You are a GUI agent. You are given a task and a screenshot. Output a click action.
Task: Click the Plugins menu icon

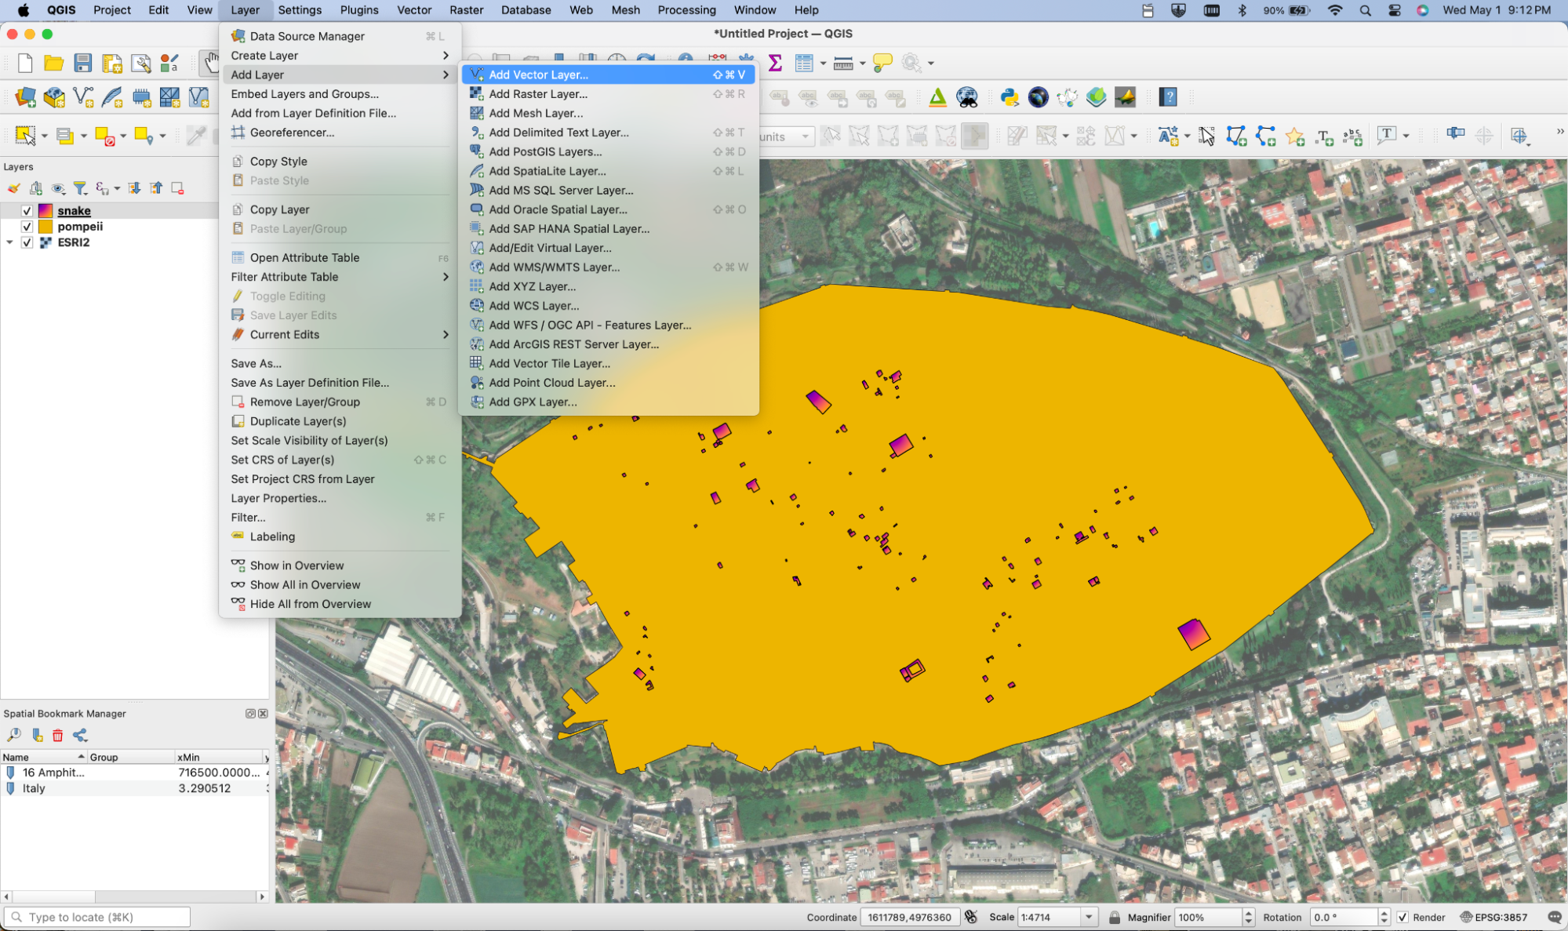pos(359,10)
